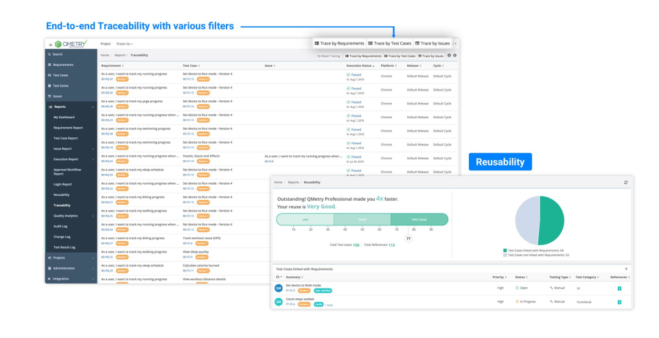Click QM avatar for Set device to Walk mode
659x338 pixels.
pyautogui.click(x=278, y=288)
